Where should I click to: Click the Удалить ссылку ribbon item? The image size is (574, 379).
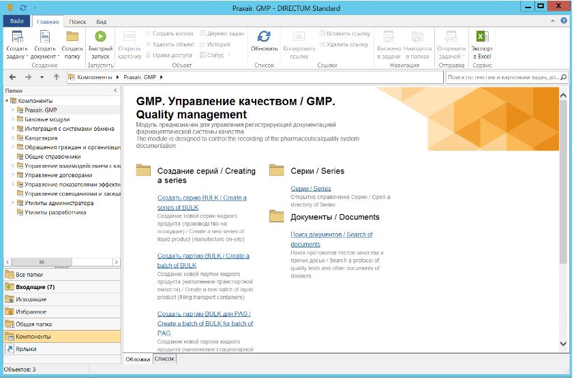click(x=344, y=44)
